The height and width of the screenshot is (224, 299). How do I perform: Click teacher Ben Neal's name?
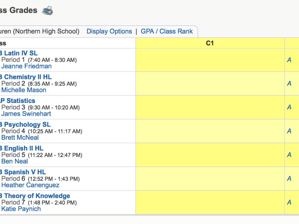[15, 161]
